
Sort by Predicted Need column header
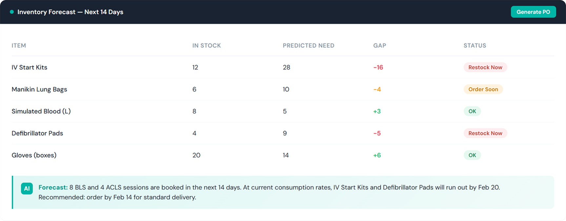(308, 46)
